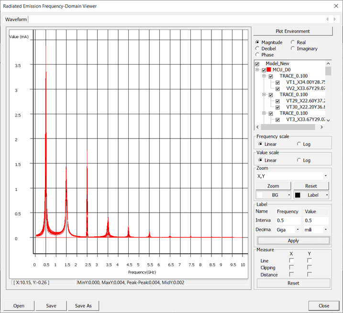Switch to the Waveform tab
This screenshot has height=313, width=343.
(16, 19)
